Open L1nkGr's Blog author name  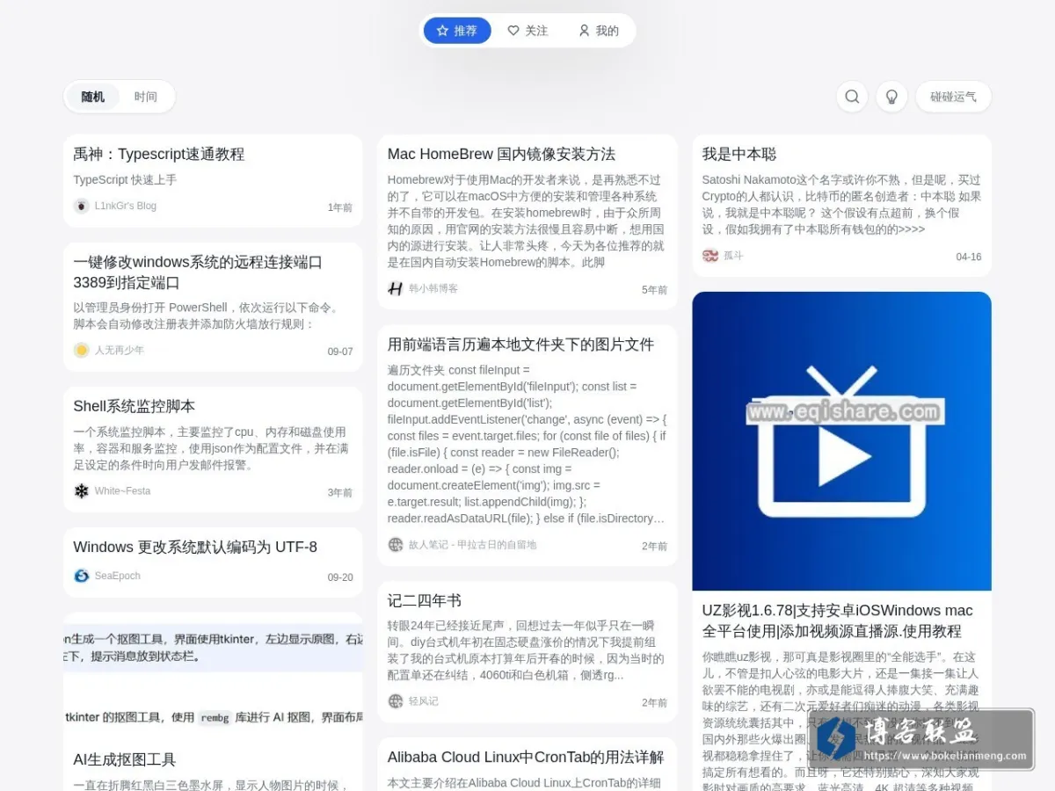[126, 207]
